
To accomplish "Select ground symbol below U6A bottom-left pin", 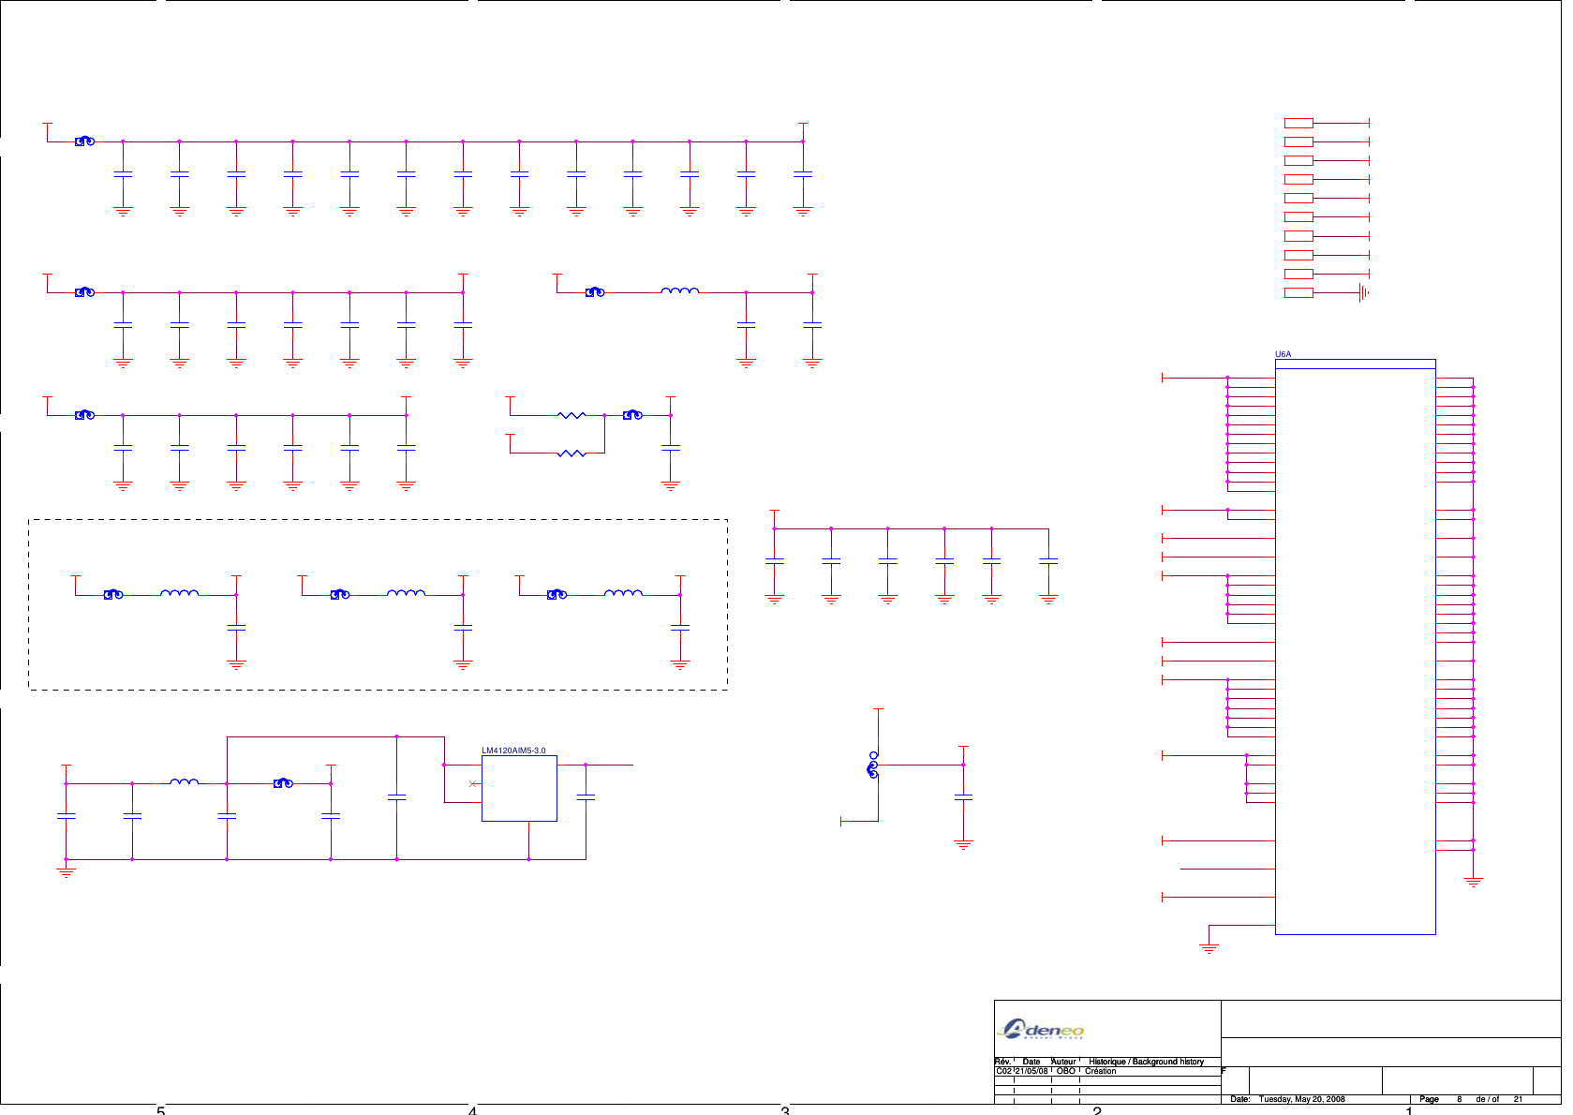I will [1209, 947].
